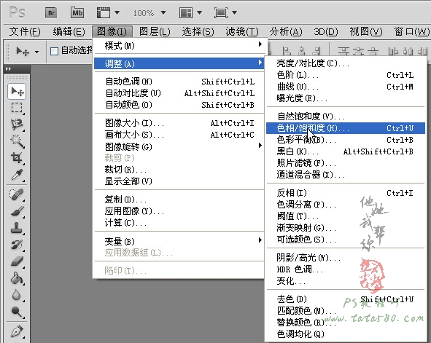The image size is (431, 343).
Task: Choose 色调均化(Q) from submenu
Action: [346, 334]
